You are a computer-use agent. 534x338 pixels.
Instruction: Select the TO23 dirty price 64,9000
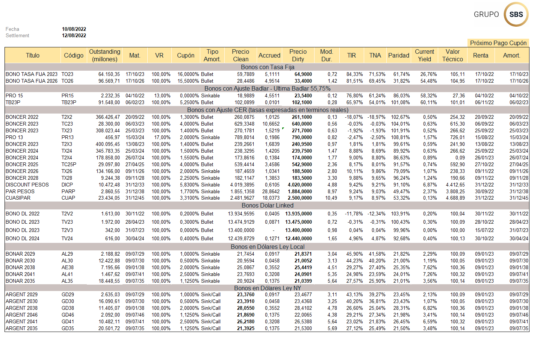tap(303, 74)
